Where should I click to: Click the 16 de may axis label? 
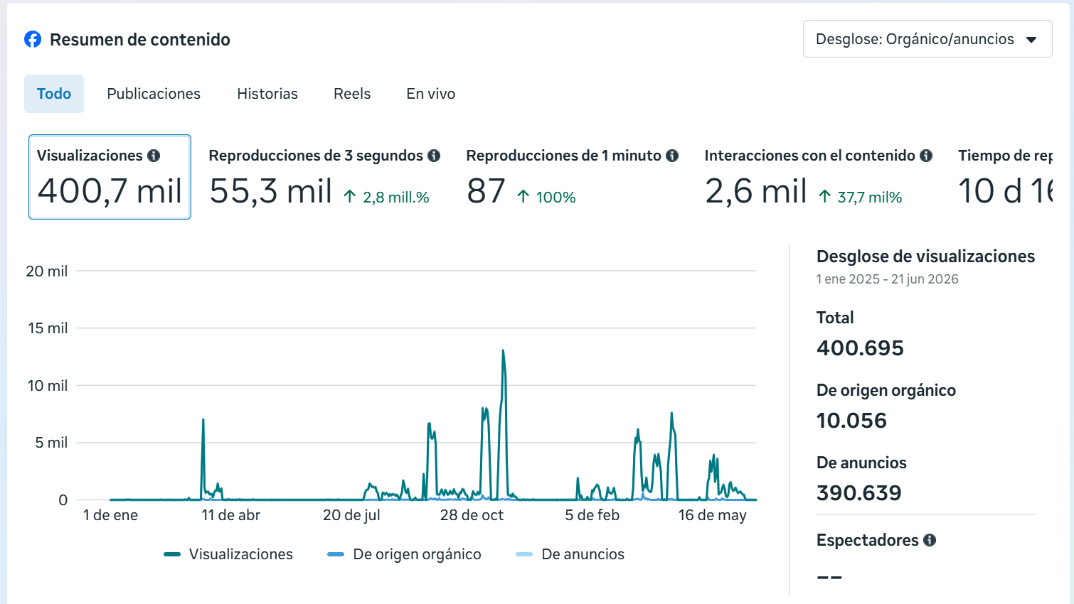tap(713, 515)
